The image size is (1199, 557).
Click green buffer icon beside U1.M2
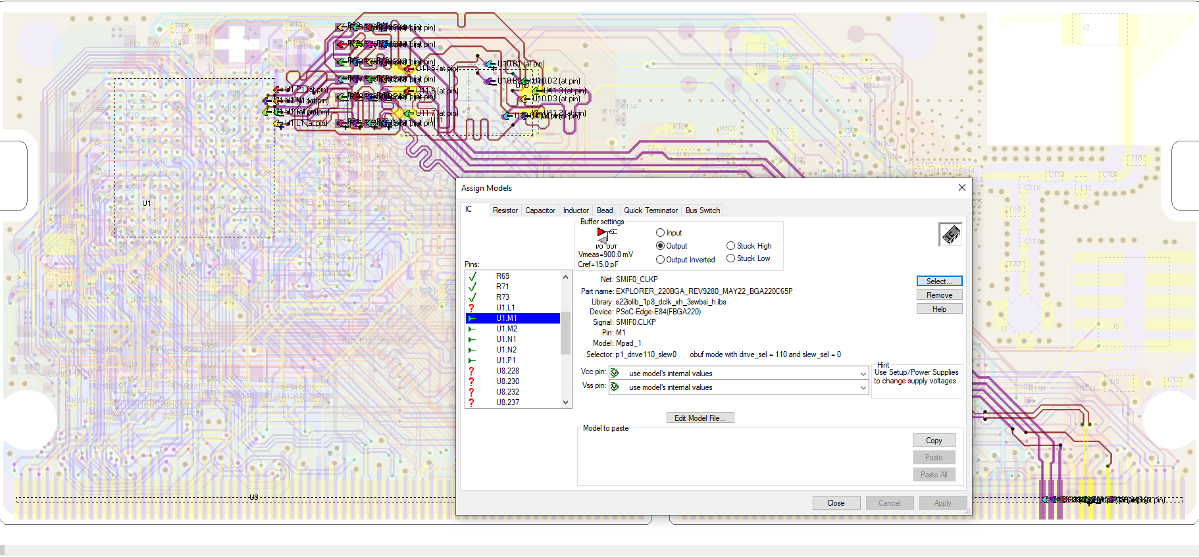472,329
